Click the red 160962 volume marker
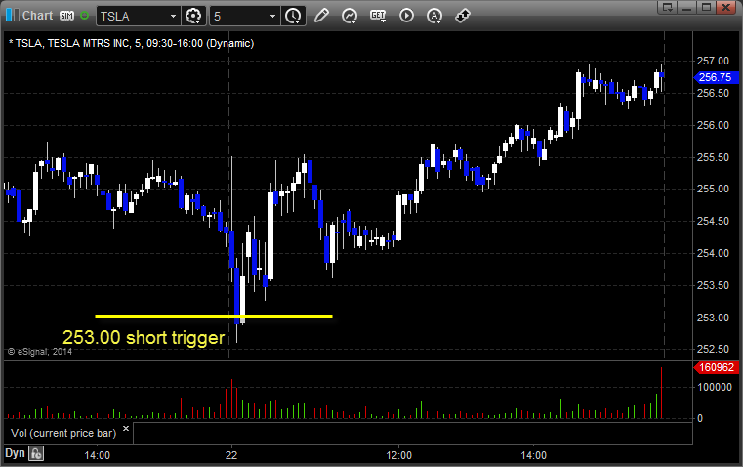The height and width of the screenshot is (467, 743). 716,367
